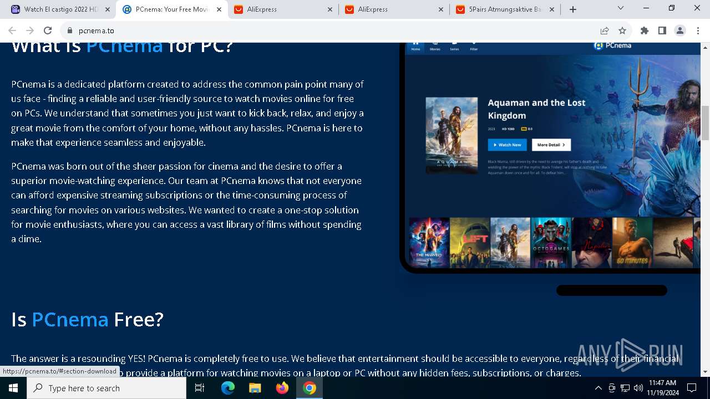Click the page's vertical scrollbar thumb
710x399 pixels.
pyautogui.click(x=705, y=122)
